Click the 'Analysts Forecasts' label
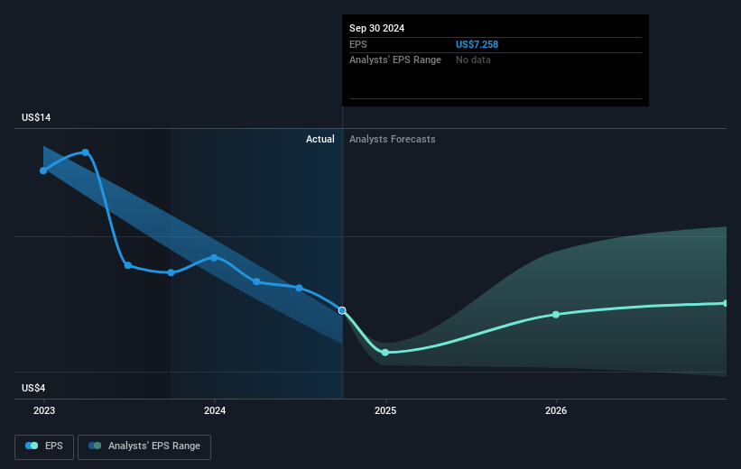The image size is (741, 469). [393, 139]
